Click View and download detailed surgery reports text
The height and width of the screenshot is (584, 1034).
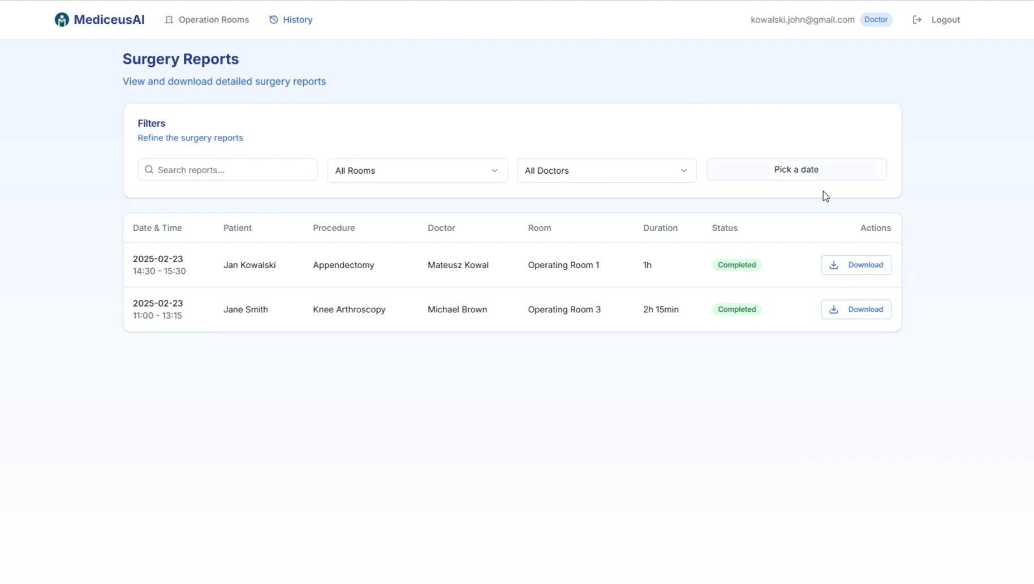pos(224,81)
